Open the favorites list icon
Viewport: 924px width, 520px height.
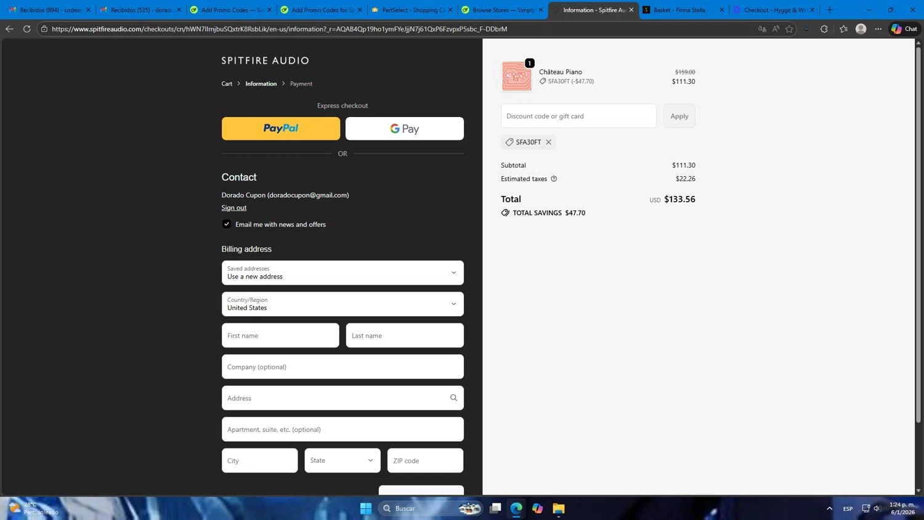tap(843, 29)
